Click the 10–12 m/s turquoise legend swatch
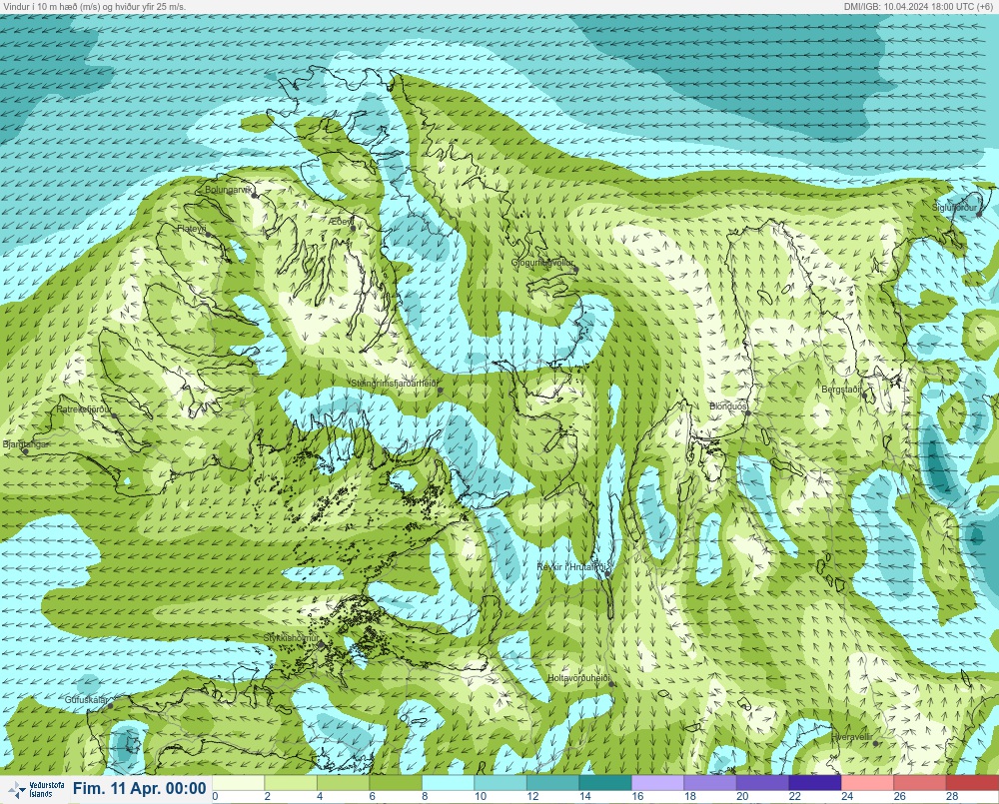The image size is (999, 804). 500,782
